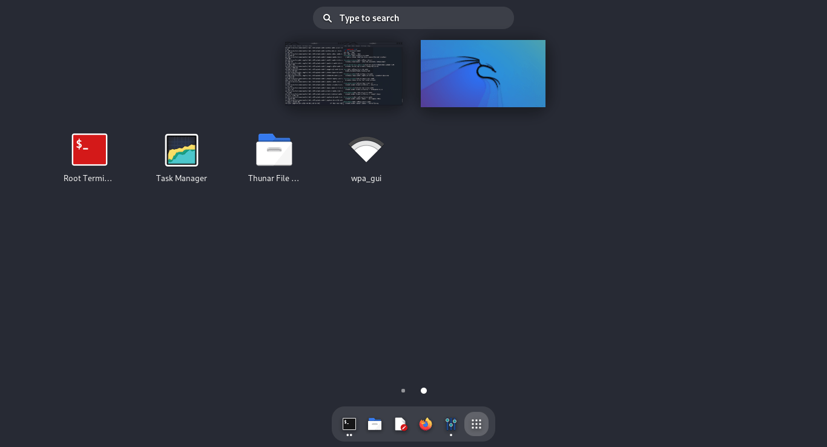Launch the text editor from the dock

400,424
